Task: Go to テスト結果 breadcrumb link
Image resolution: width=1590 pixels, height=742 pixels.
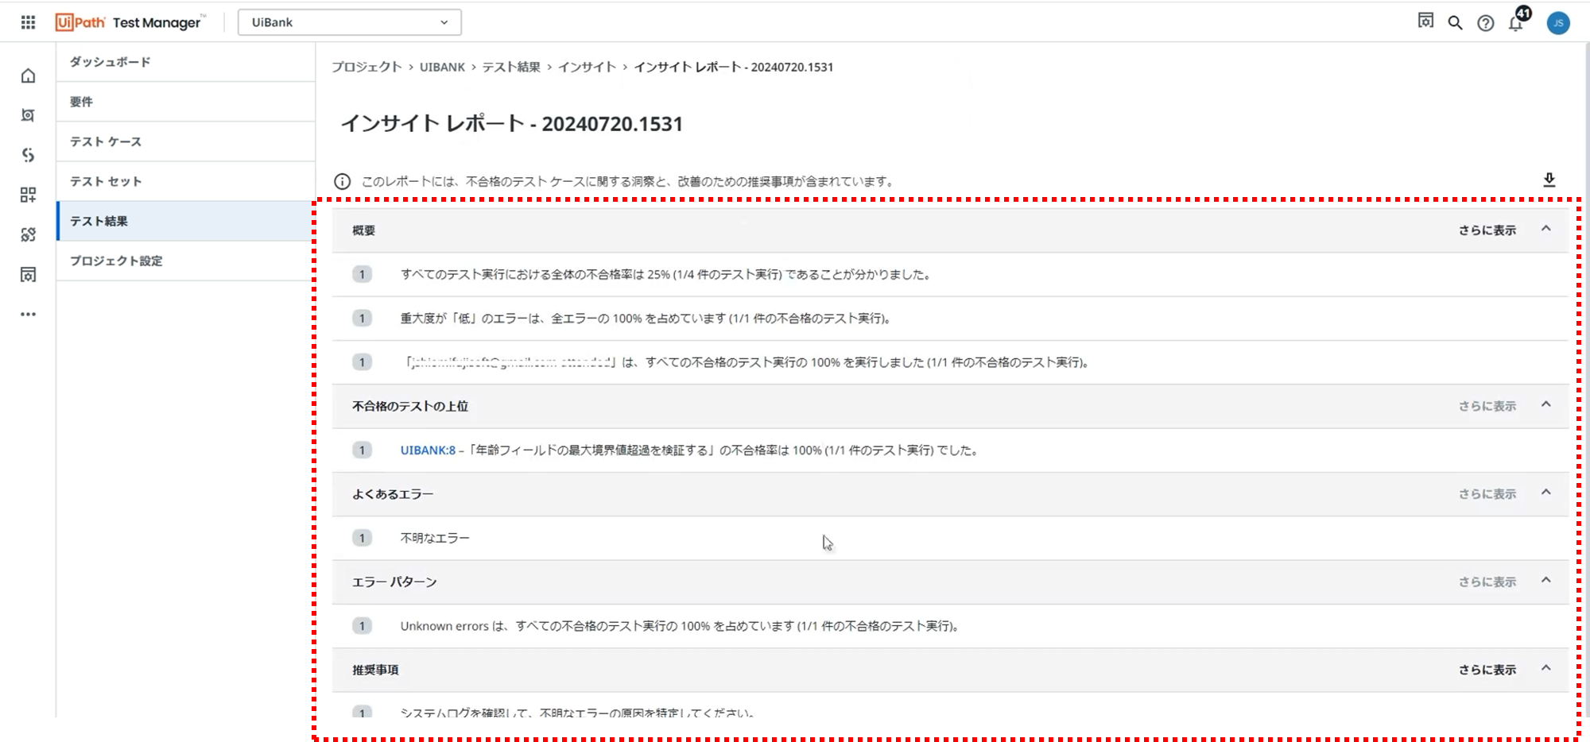Action: coord(511,67)
